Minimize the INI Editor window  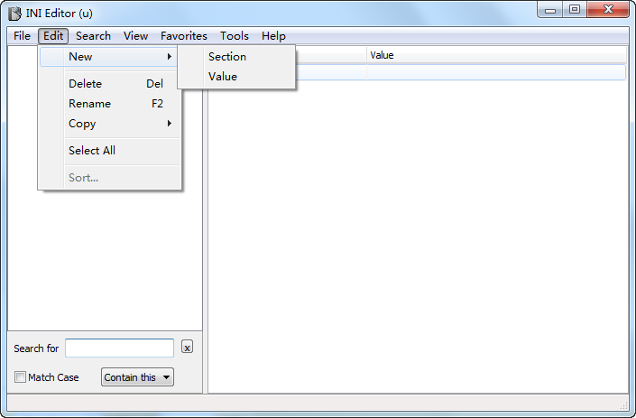tap(550, 10)
